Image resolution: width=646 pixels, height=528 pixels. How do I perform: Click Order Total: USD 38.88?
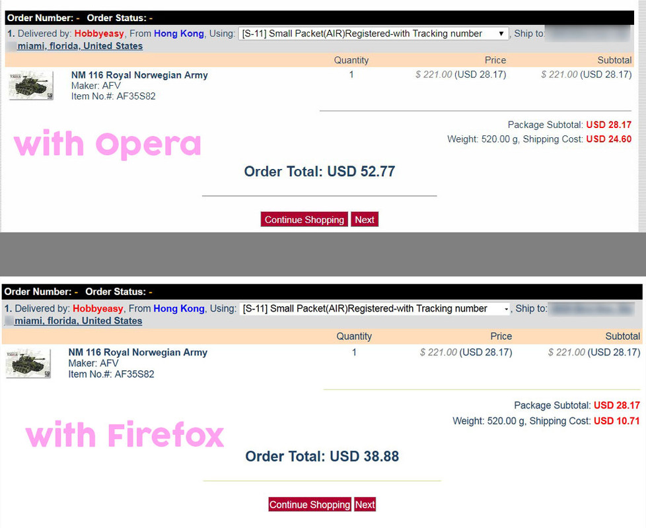(x=322, y=457)
